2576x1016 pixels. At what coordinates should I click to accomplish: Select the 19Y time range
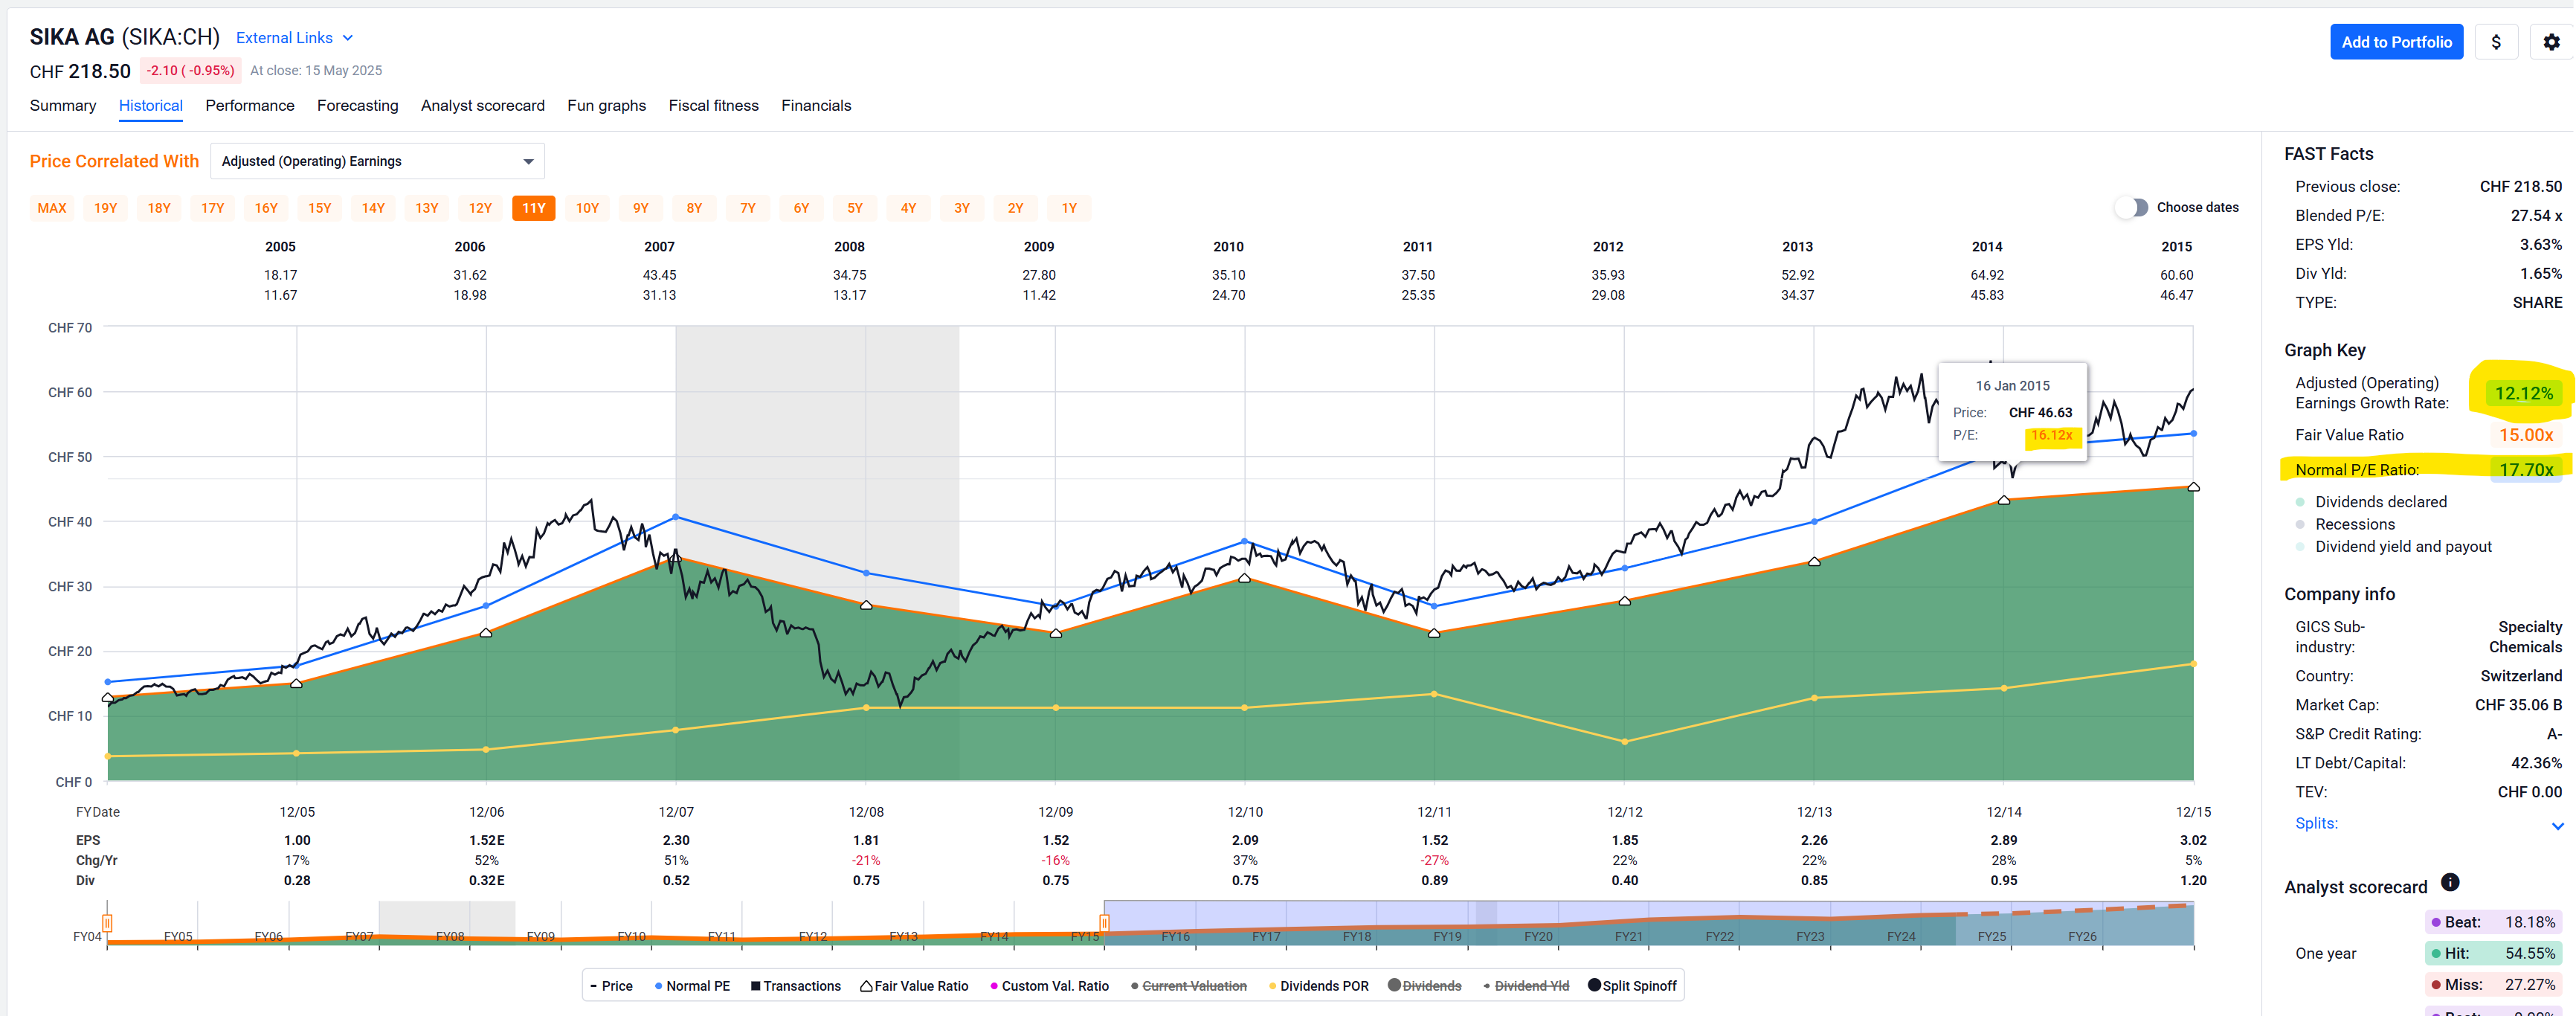click(106, 208)
